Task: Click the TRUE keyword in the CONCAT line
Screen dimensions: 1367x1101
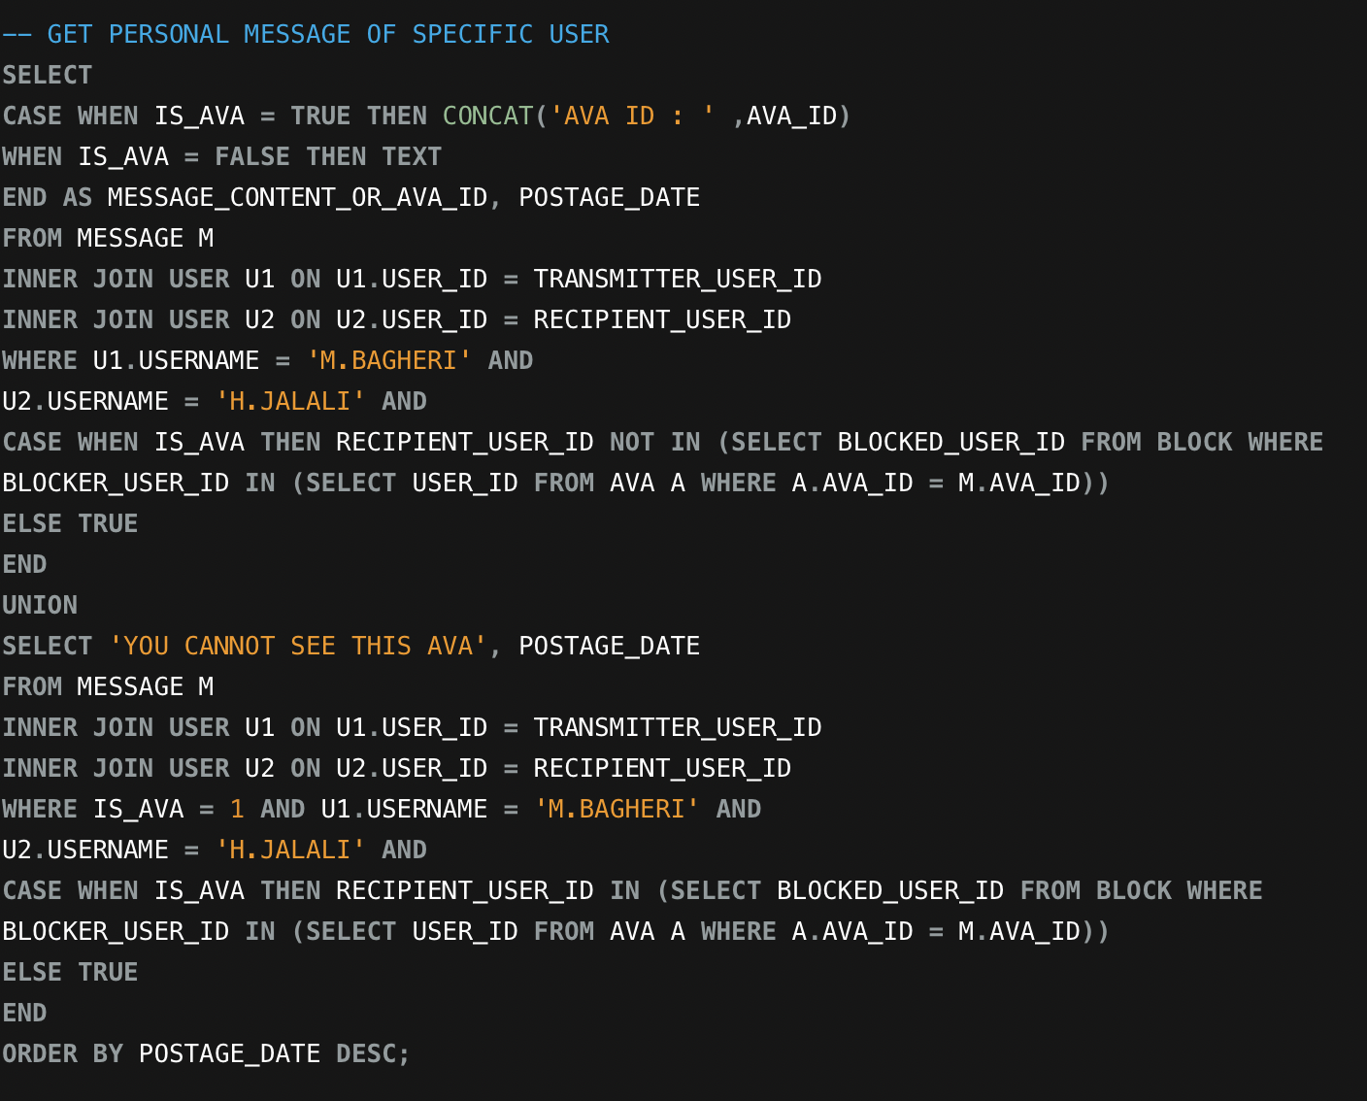Action: click(x=320, y=117)
